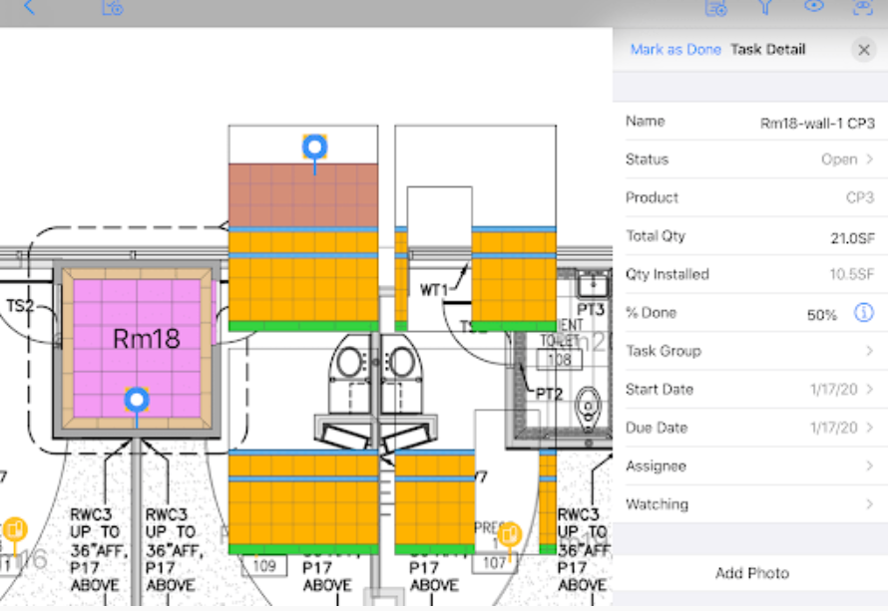
Task: Expand the Task Group row
Action: click(x=749, y=351)
